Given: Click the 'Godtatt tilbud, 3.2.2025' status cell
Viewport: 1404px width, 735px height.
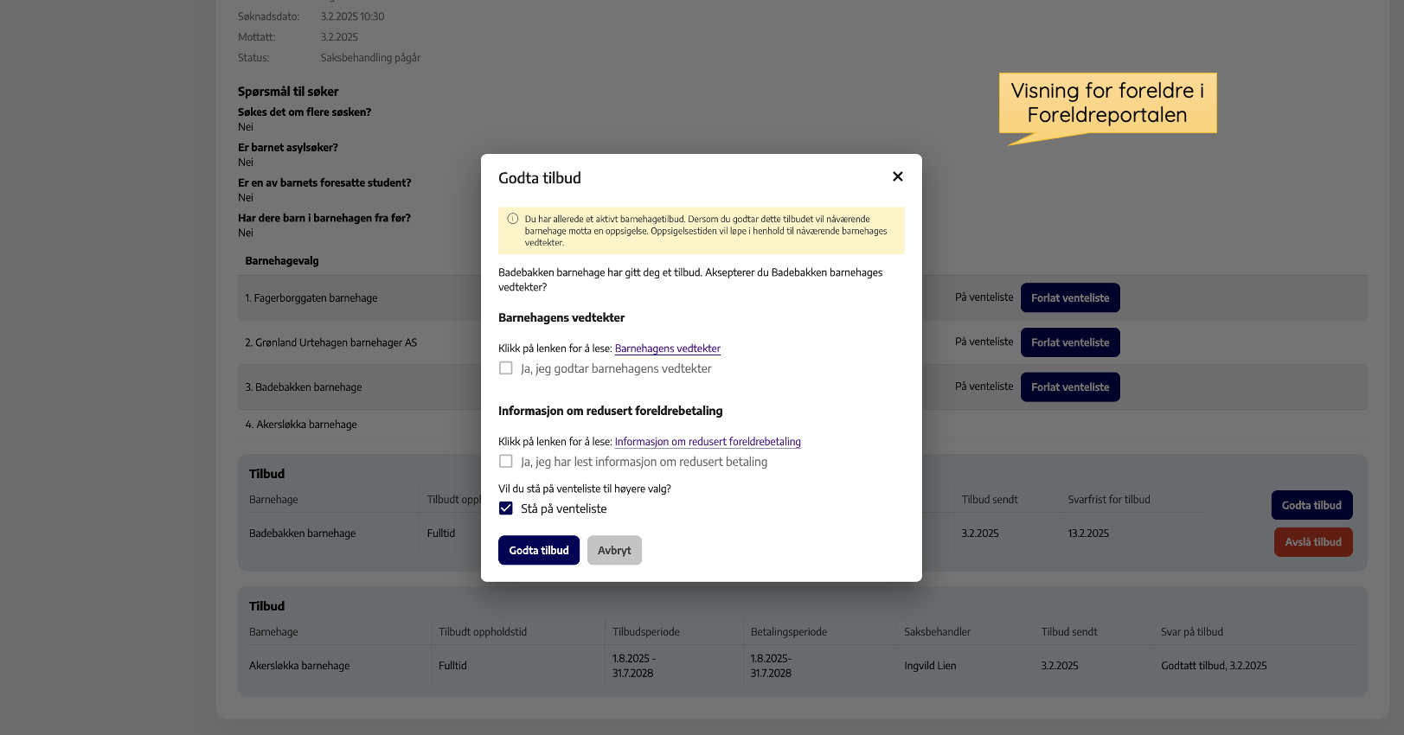Looking at the screenshot, I should (x=1213, y=666).
